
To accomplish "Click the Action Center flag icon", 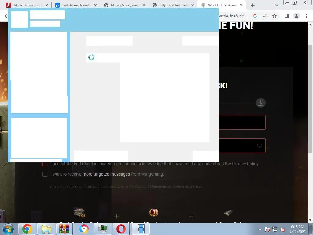I will pyautogui.click(x=267, y=229).
